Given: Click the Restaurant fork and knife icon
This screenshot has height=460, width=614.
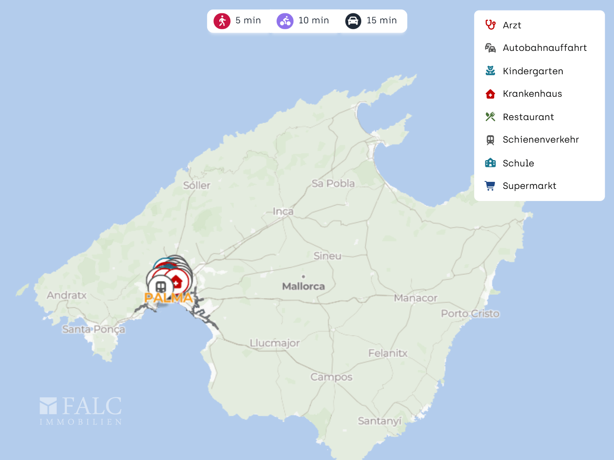Looking at the screenshot, I should (490, 117).
